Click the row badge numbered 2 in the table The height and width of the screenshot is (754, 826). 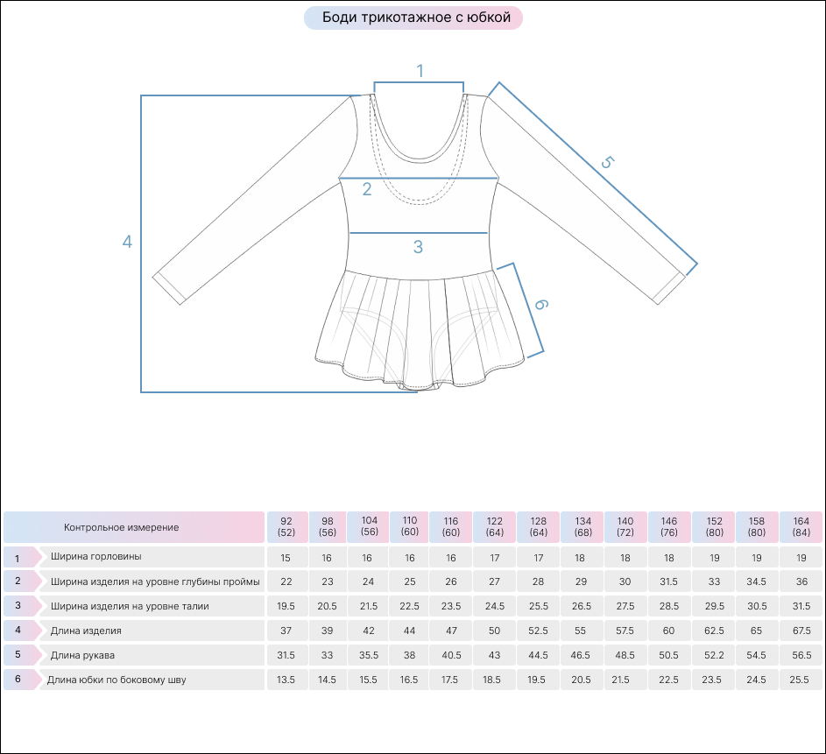[x=18, y=581]
